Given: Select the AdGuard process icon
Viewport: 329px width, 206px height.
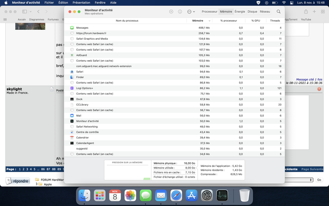Looking at the screenshot, I should pos(72,55).
